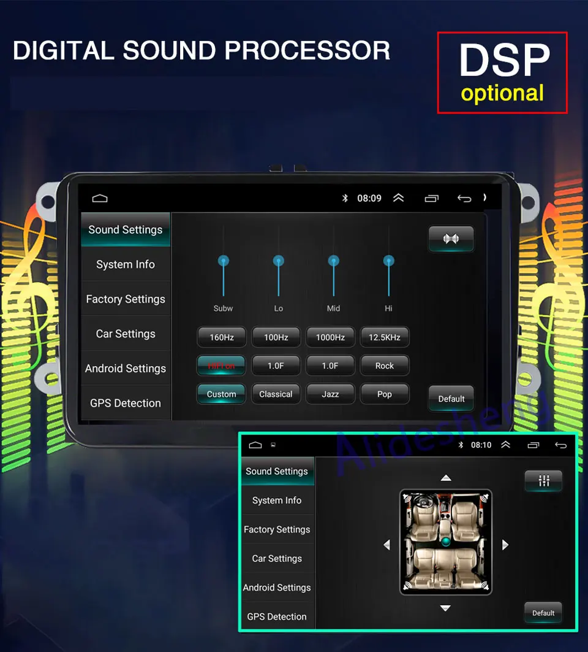Open Car Settings on the 08:10 screen

tap(277, 558)
